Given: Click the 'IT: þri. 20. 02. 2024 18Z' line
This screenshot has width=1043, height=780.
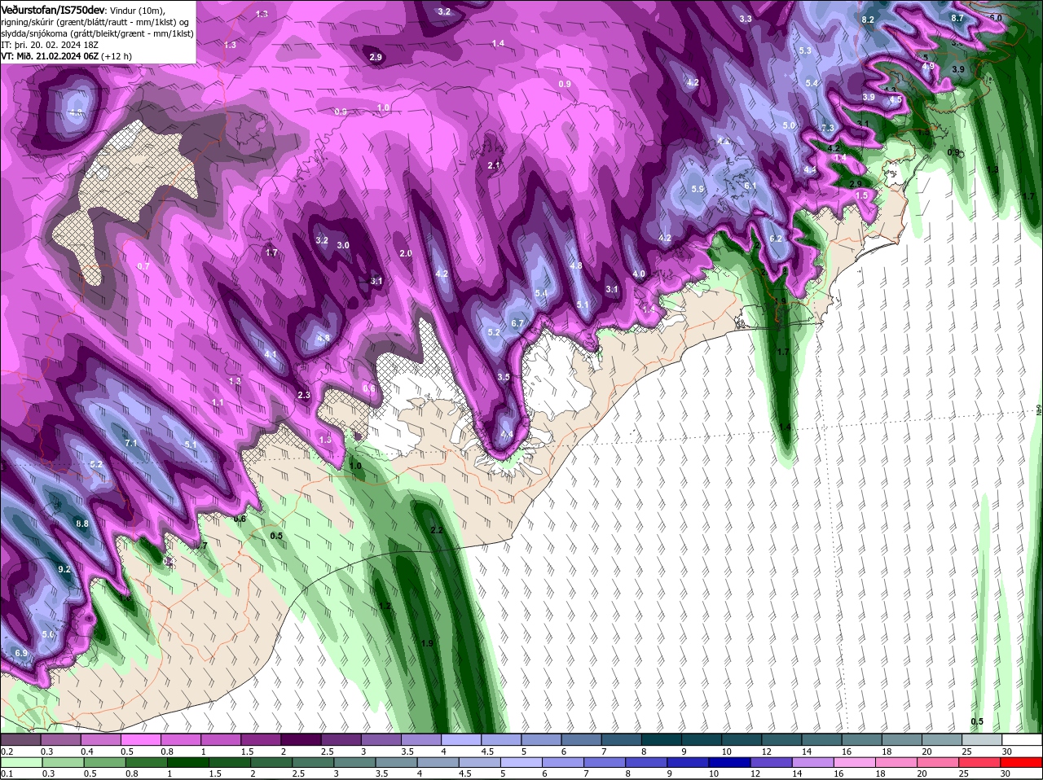Looking at the screenshot, I should click(50, 45).
